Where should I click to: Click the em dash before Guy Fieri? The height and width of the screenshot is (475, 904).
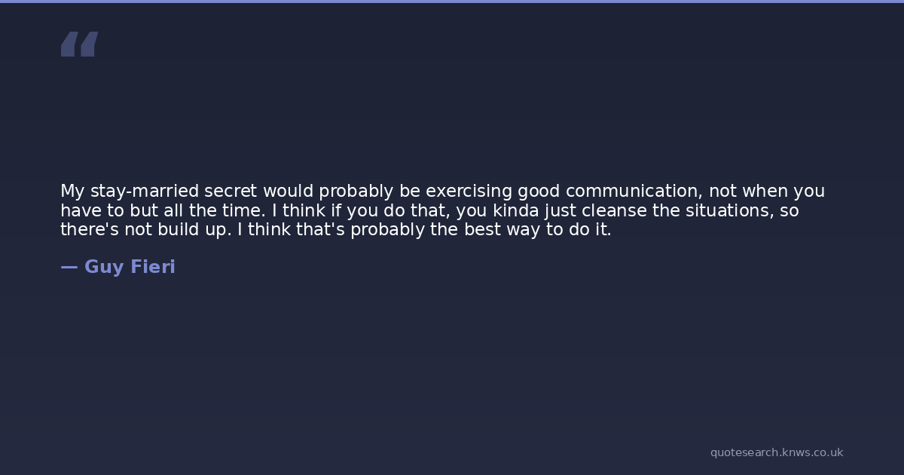69,267
